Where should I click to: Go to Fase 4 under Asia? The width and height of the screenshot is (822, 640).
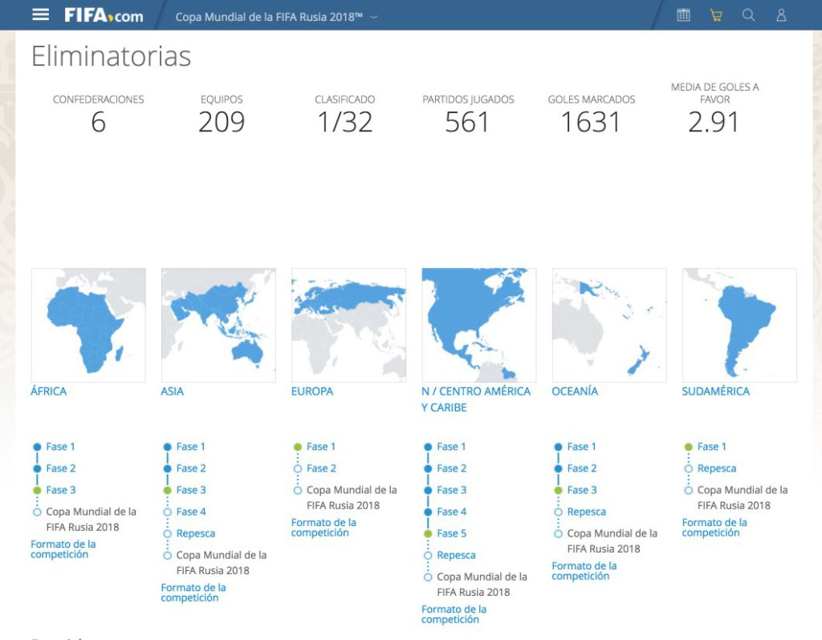click(191, 512)
